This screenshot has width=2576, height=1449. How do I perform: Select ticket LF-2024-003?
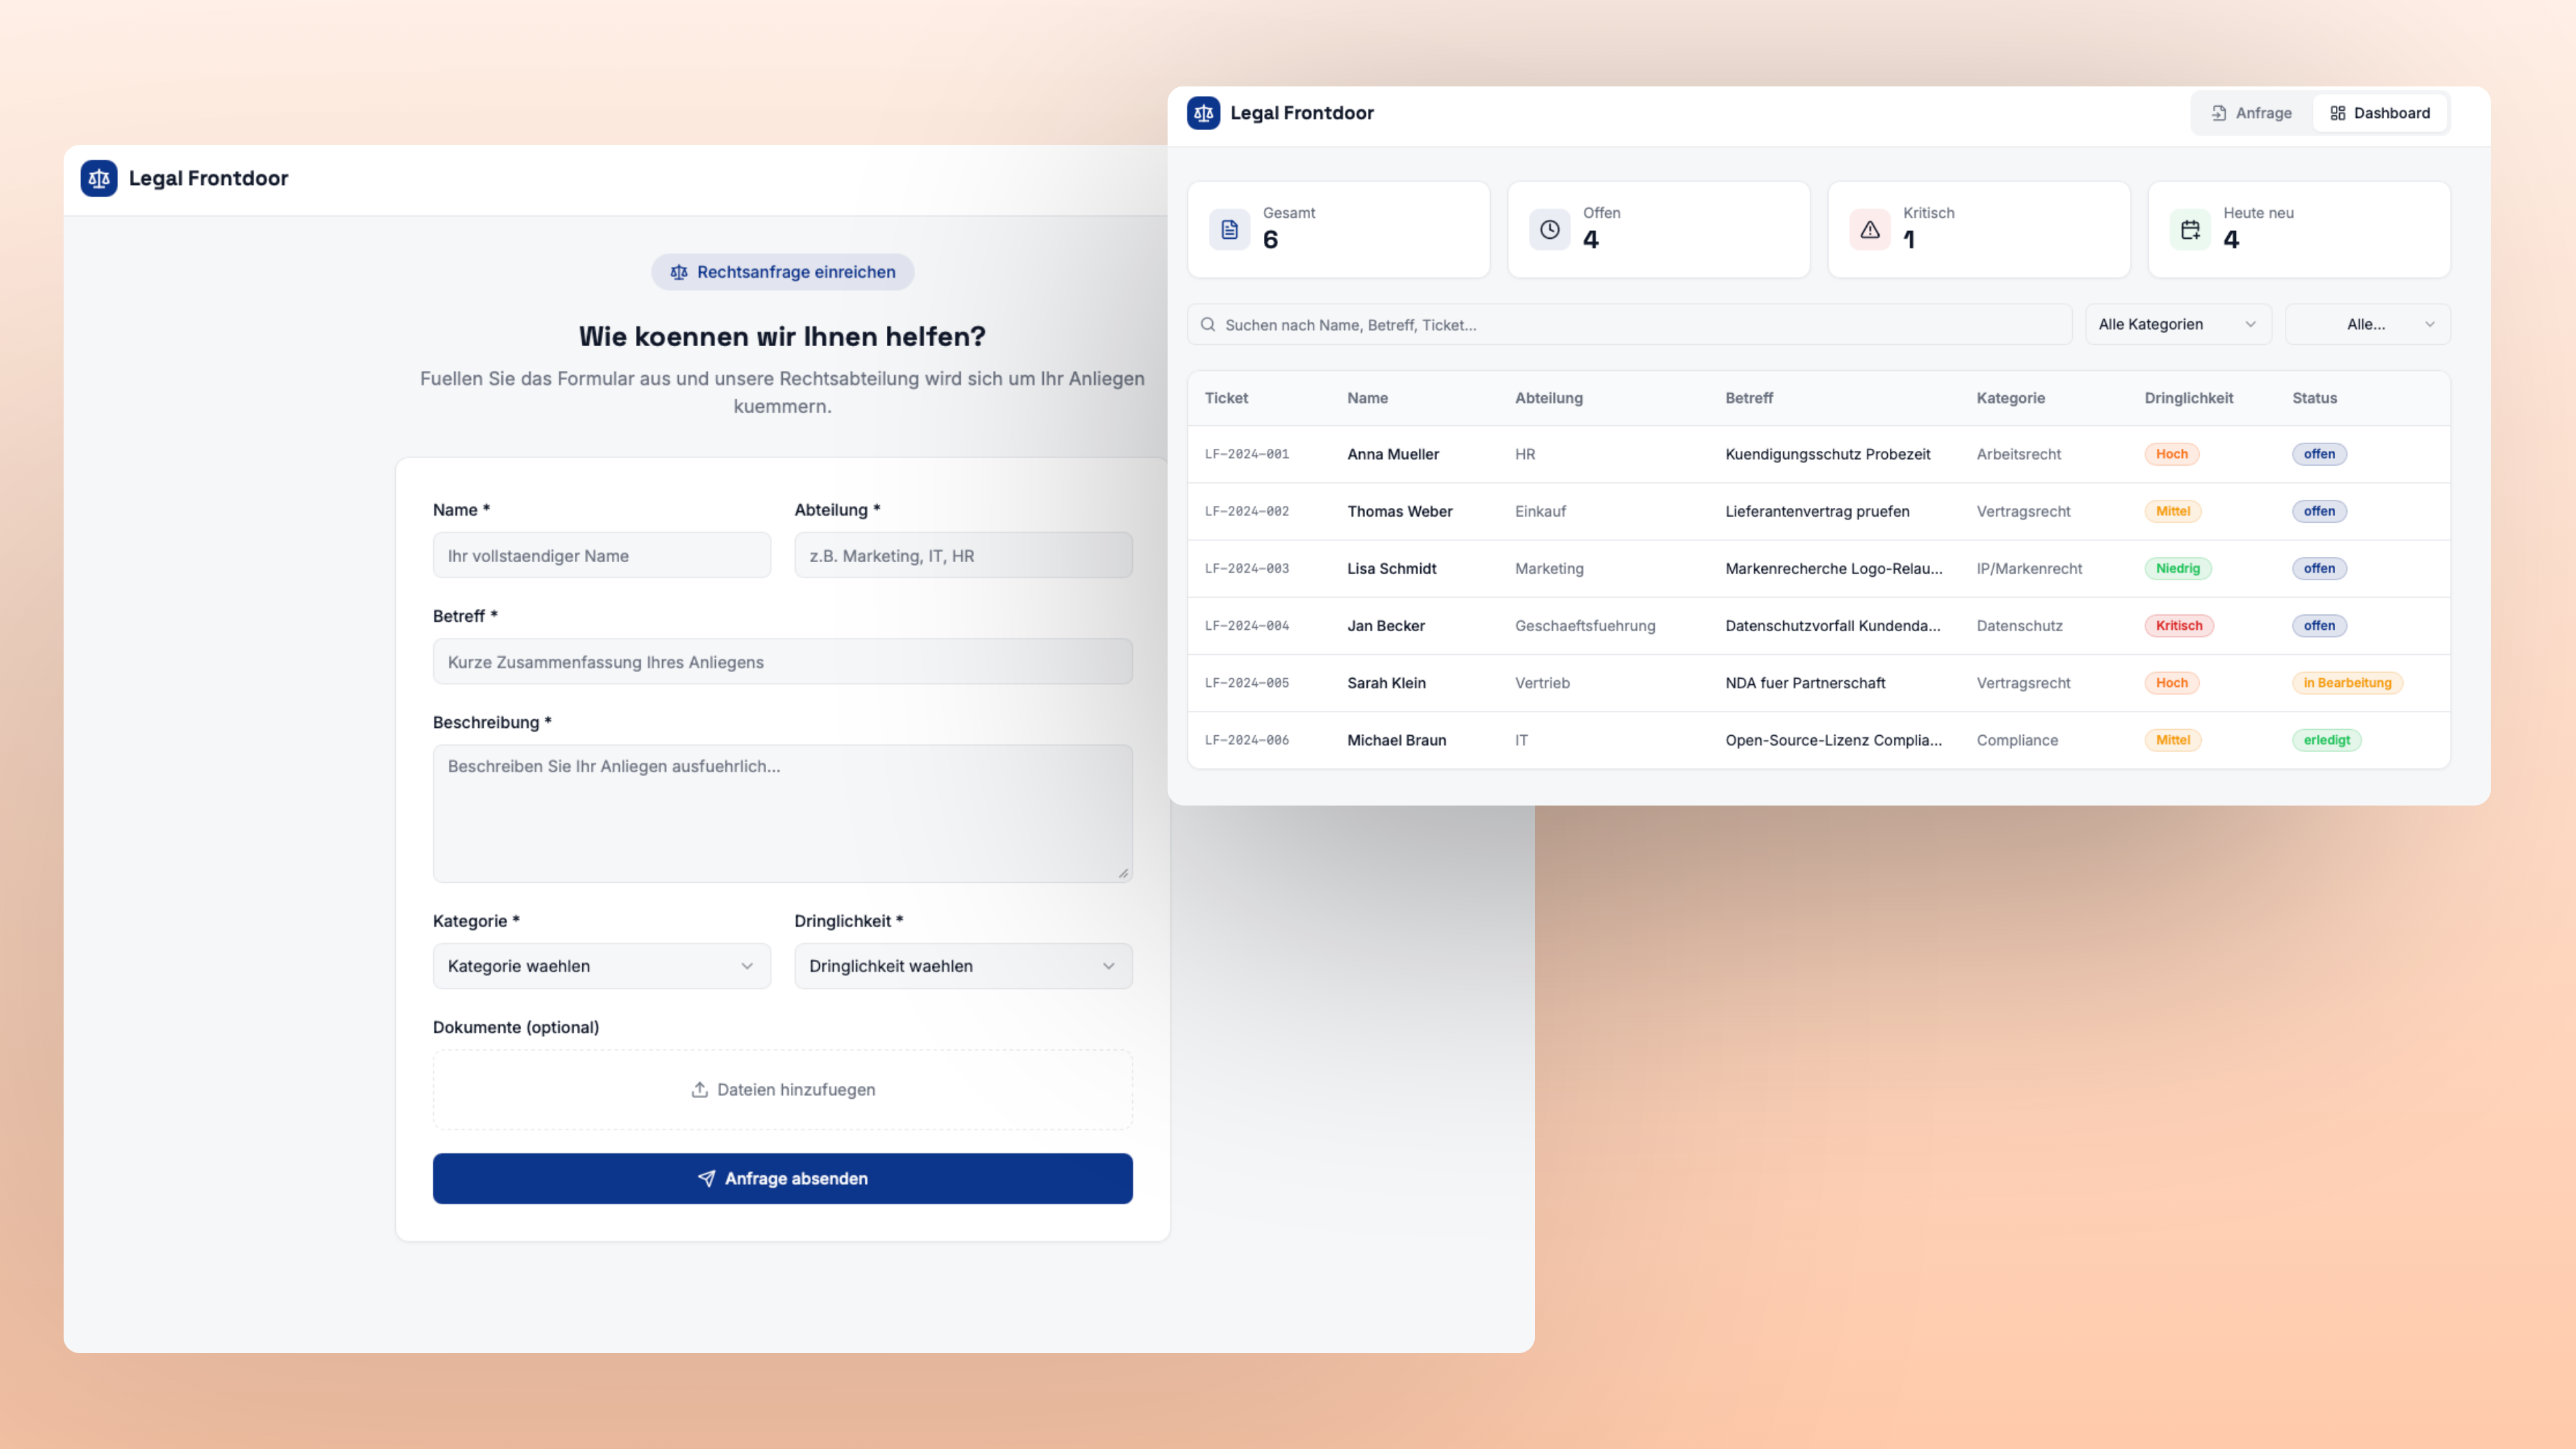pyautogui.click(x=1246, y=568)
